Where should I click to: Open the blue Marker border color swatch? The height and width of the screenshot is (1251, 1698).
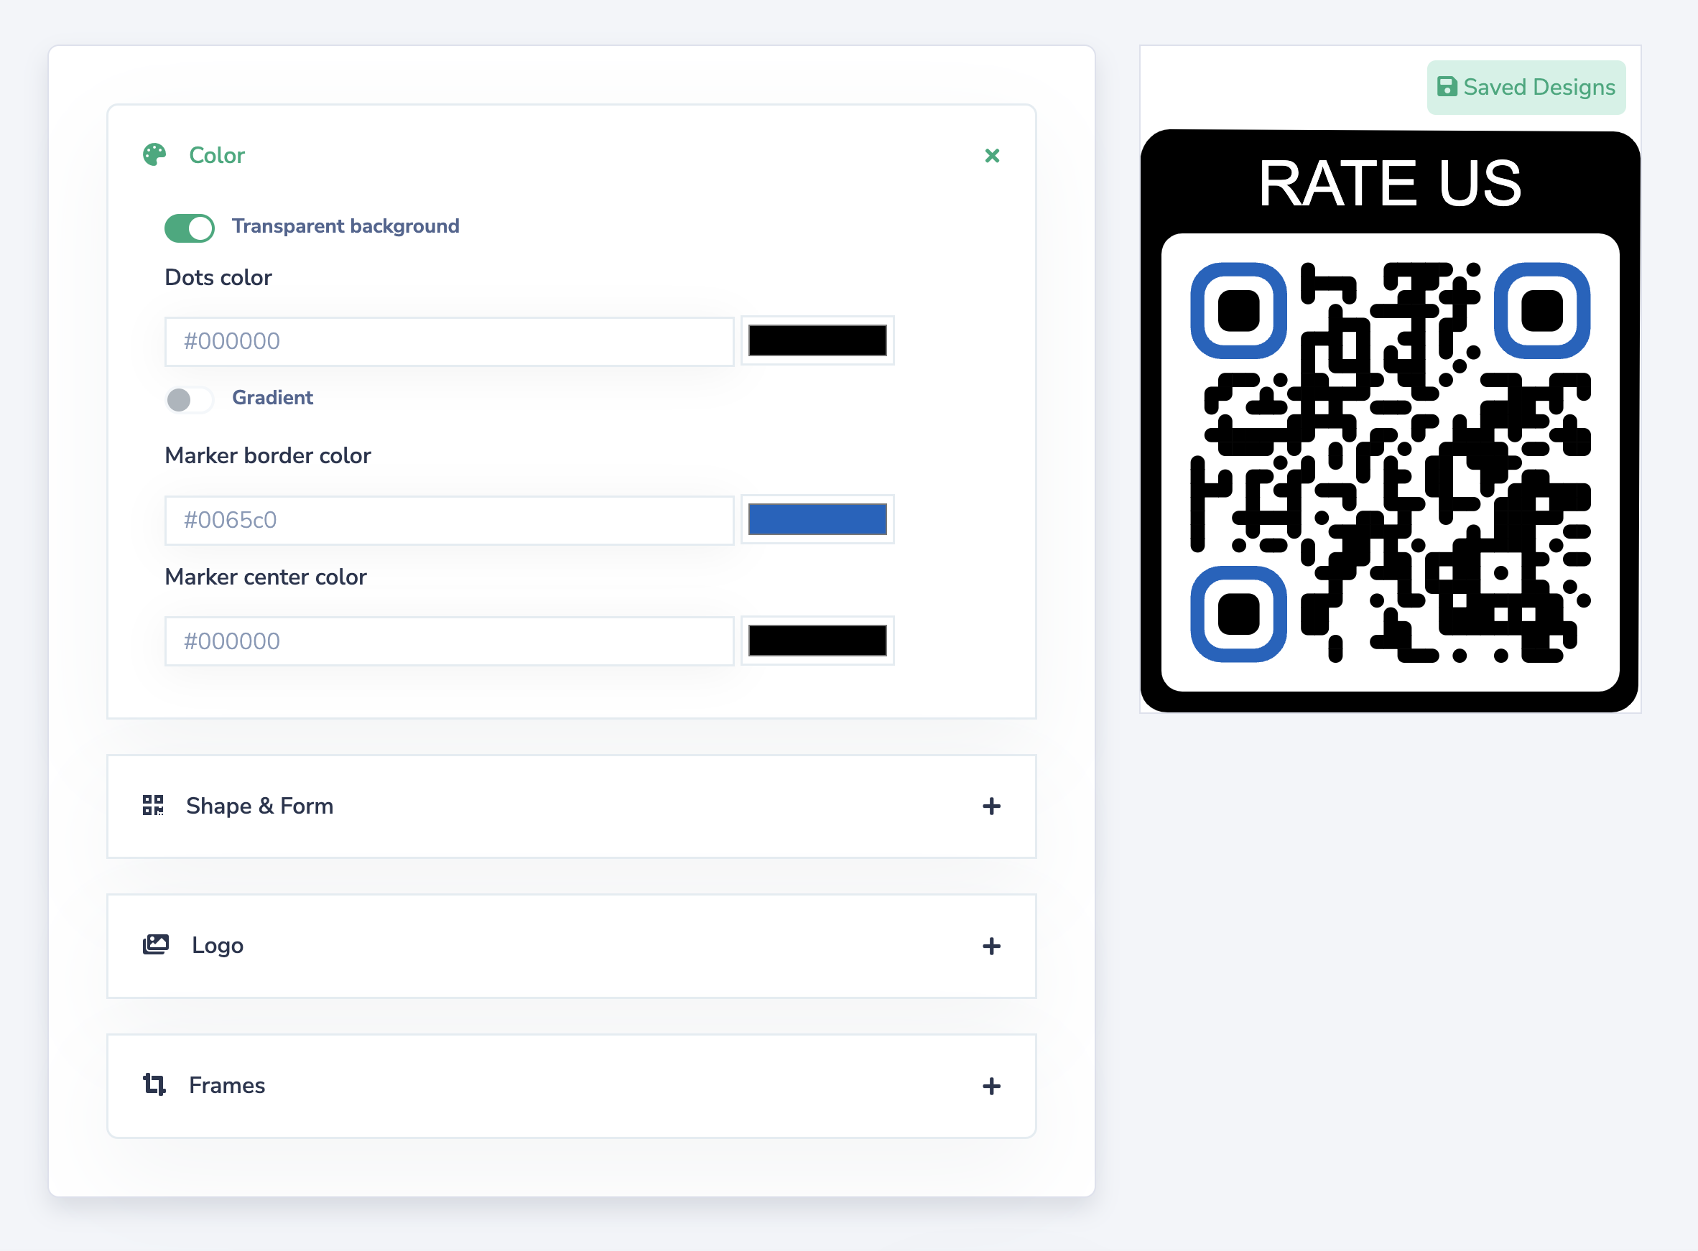click(817, 519)
